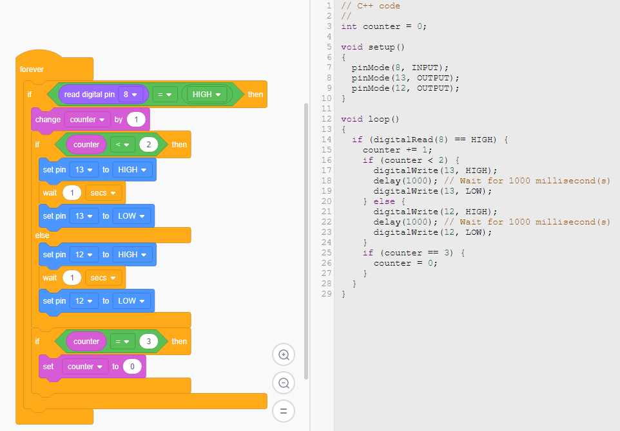Open pin 12 dropdown in set pin LOW block
620x431 pixels.
84,301
